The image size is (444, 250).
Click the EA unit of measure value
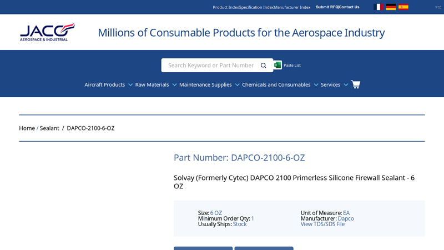point(346,213)
